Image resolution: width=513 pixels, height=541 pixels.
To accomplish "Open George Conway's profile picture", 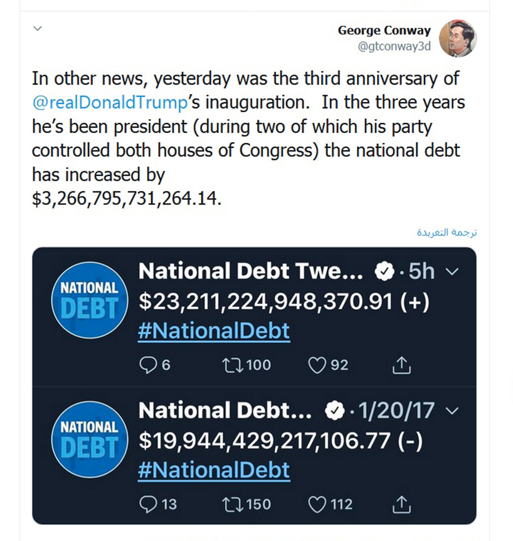I will [458, 38].
